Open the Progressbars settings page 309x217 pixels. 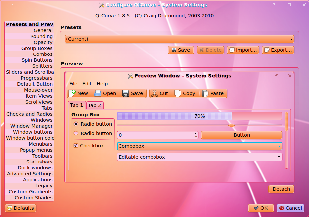point(29,78)
